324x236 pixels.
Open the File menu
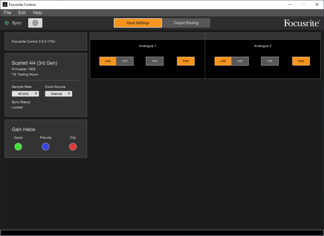tap(7, 13)
